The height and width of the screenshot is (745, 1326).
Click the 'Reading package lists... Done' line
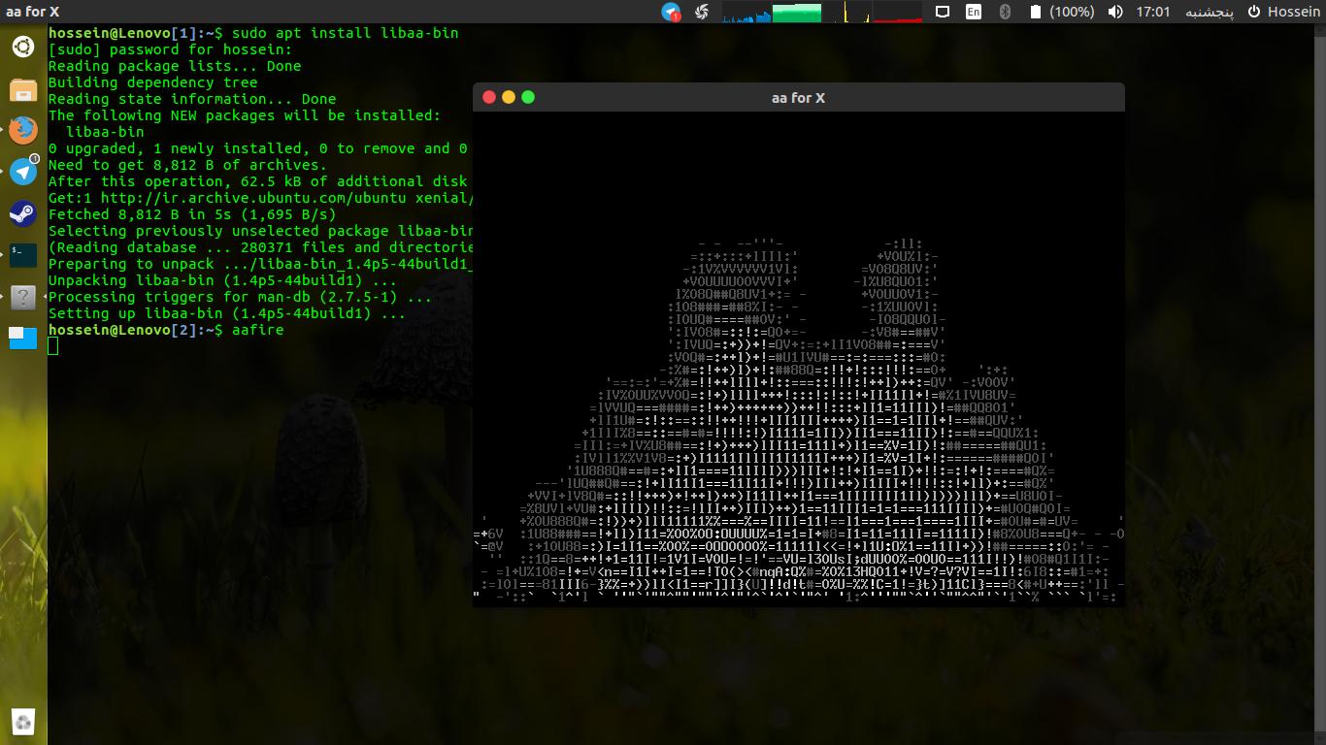point(175,66)
